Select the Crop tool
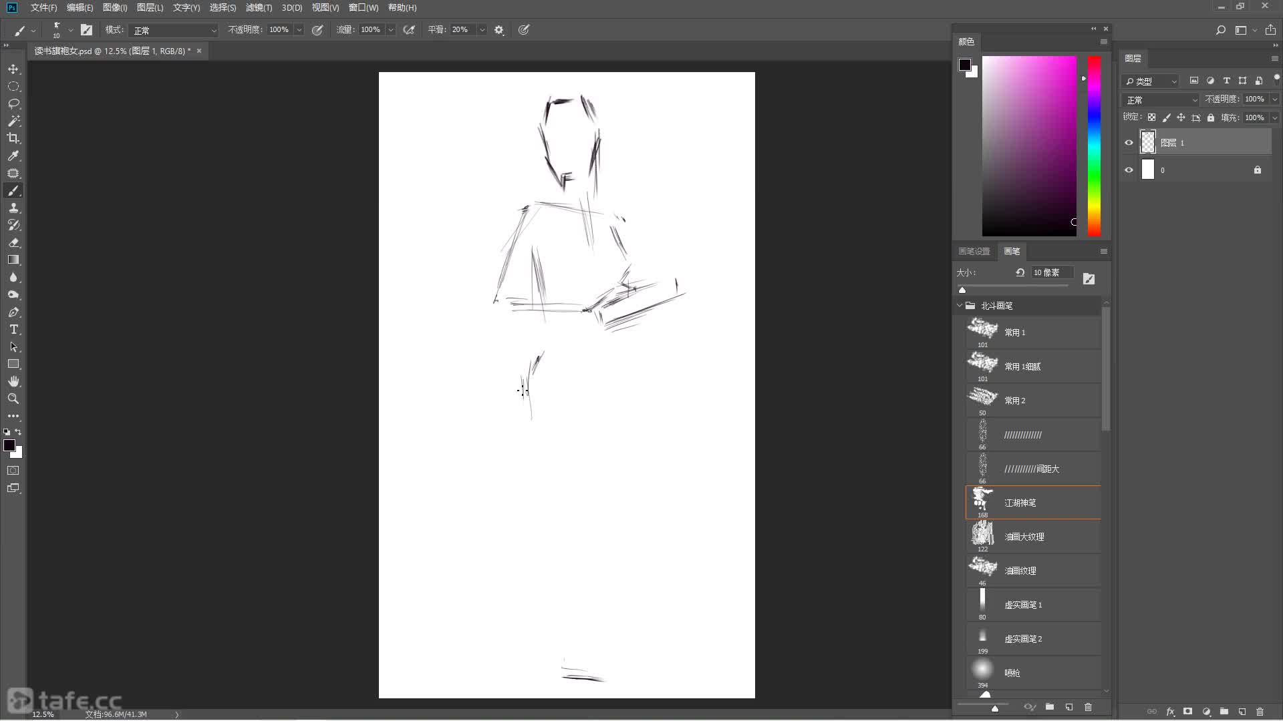 [x=13, y=138]
